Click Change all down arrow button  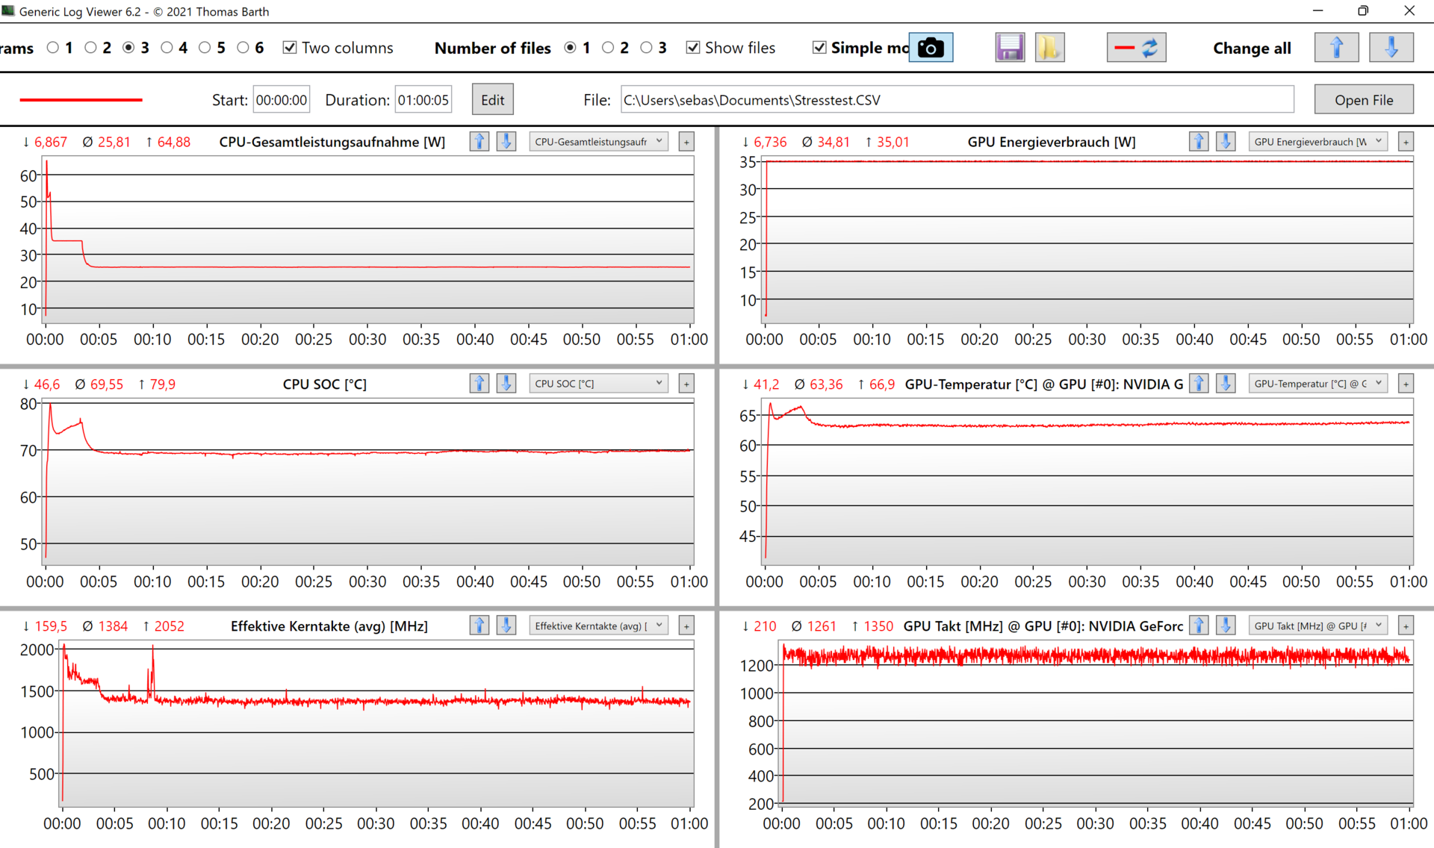pos(1390,48)
